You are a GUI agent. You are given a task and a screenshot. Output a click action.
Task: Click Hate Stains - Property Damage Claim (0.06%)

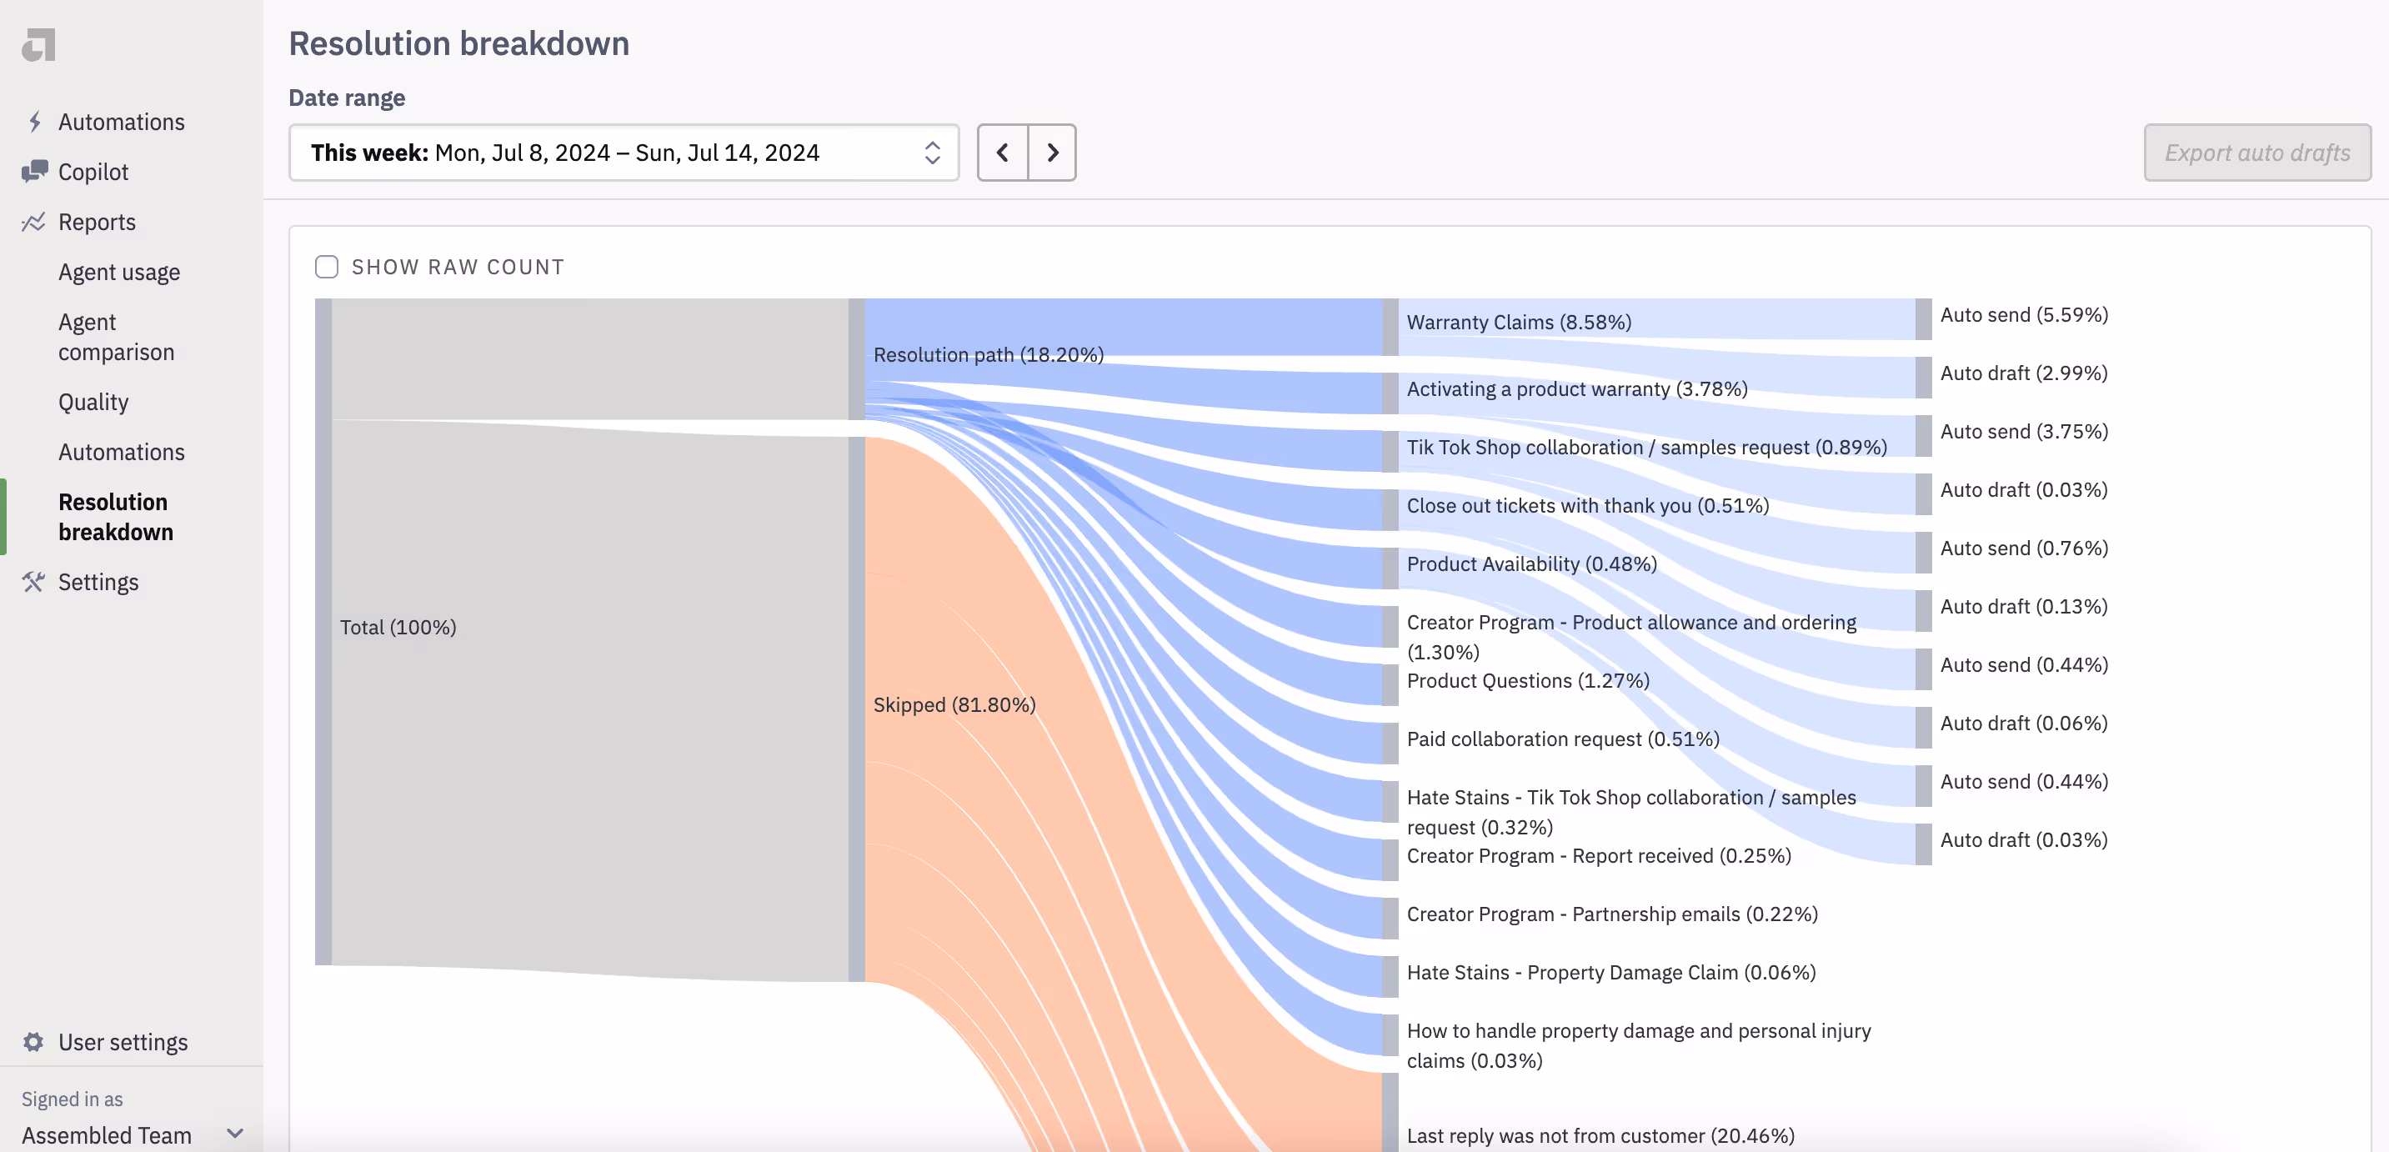pyautogui.click(x=1611, y=972)
